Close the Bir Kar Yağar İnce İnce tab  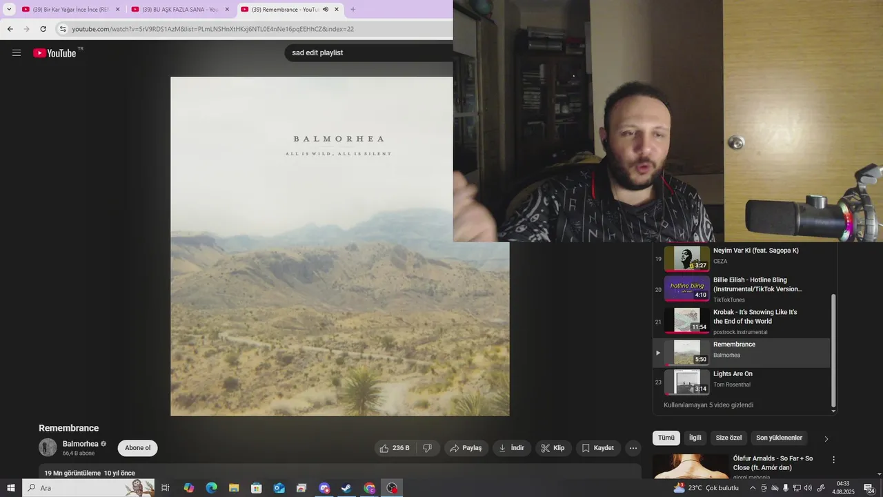tap(117, 10)
